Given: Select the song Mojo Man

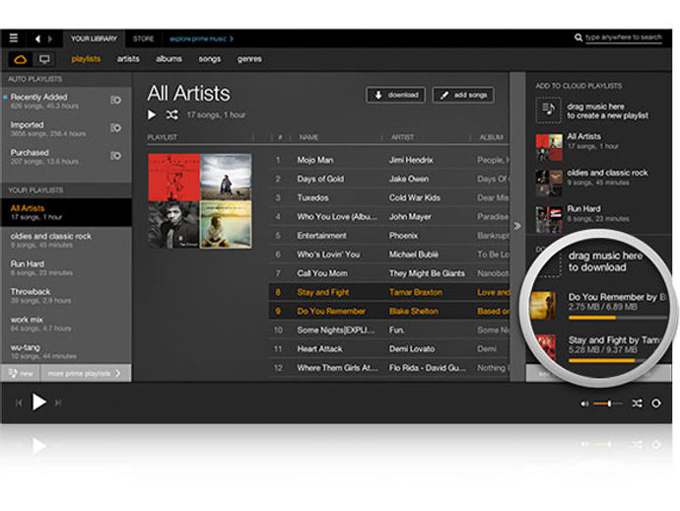Looking at the screenshot, I should [x=315, y=160].
